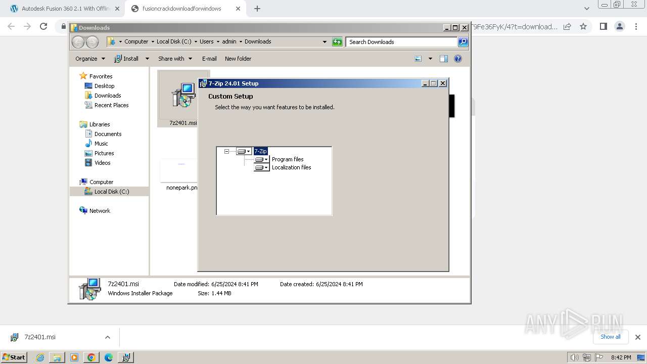Open the Windows Start menu
This screenshot has width=647, height=364.
coord(14,357)
